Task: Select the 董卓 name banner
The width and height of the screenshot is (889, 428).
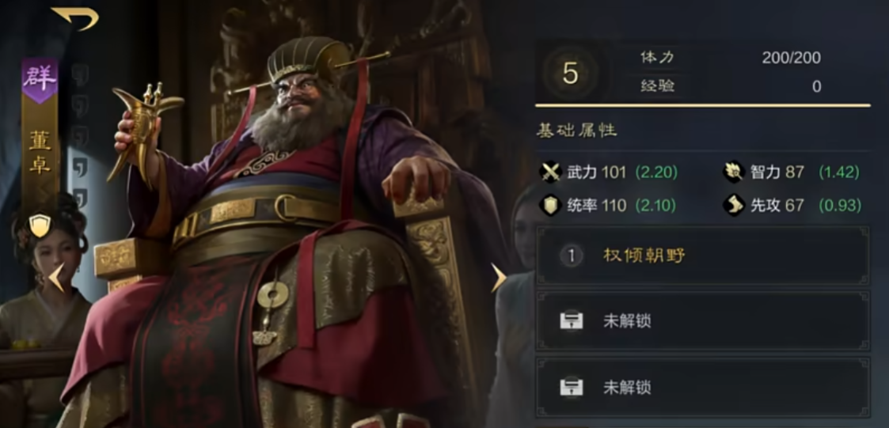Action: click(x=40, y=153)
